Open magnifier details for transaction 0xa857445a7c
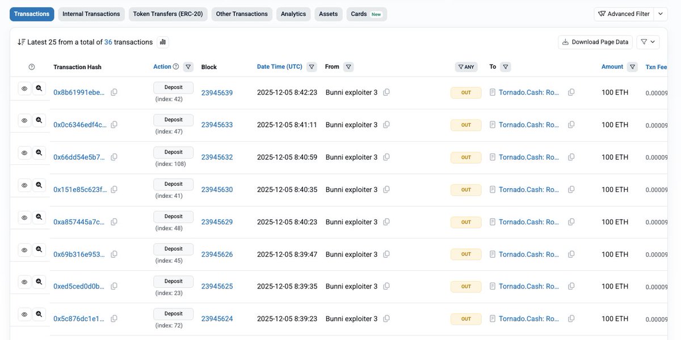Image resolution: width=681 pixels, height=340 pixels. [x=39, y=218]
